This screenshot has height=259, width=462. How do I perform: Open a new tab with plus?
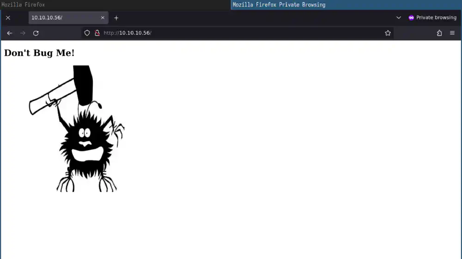coord(116,18)
